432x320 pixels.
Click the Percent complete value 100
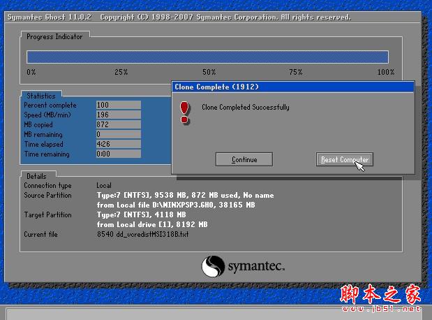[x=119, y=105]
